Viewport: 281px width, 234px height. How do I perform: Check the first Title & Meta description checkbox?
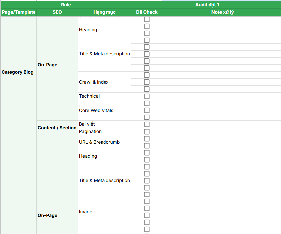146,40
